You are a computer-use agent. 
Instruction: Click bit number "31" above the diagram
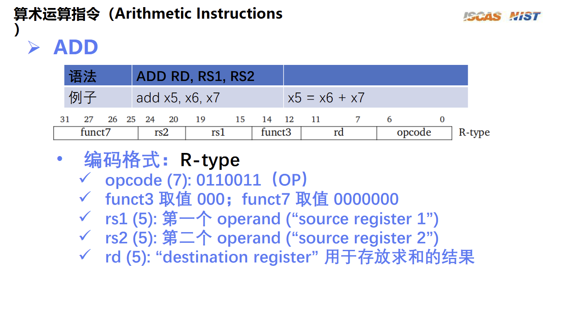(65, 119)
